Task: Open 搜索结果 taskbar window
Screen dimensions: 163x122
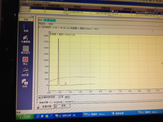Action: (123, 114)
